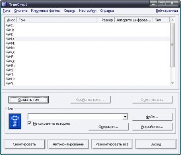Click the Операции... button

click(109, 127)
